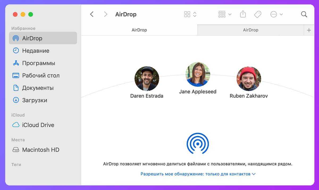Image resolution: width=319 pixels, height=190 pixels.
Task: Switch to the second AirDrop tab
Action: coord(250,30)
